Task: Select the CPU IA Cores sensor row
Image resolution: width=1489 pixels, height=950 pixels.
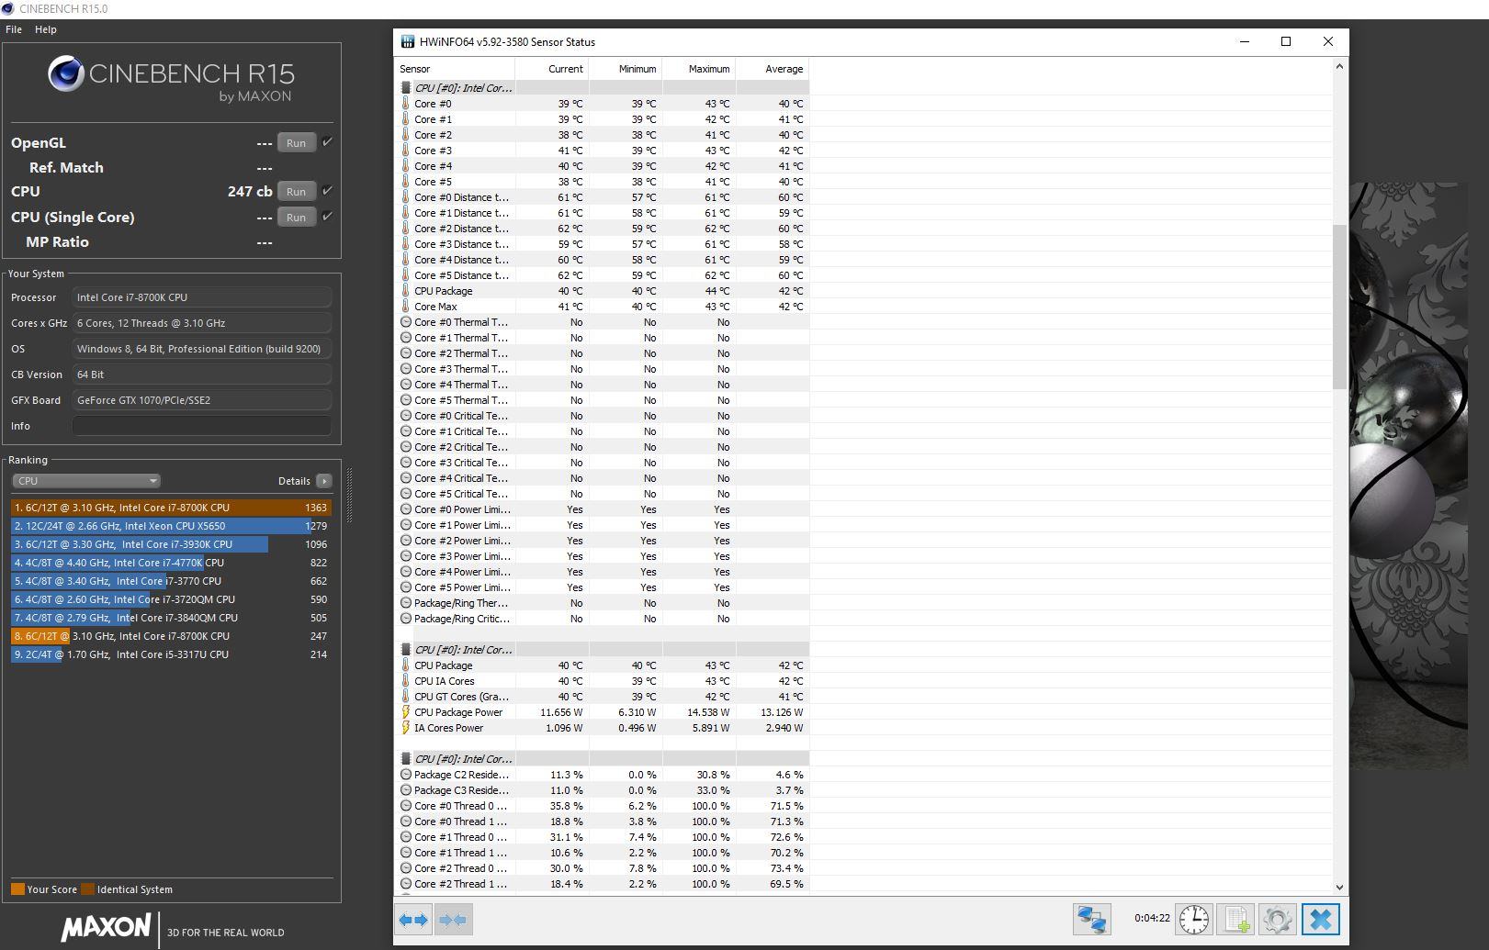Action: (x=603, y=681)
